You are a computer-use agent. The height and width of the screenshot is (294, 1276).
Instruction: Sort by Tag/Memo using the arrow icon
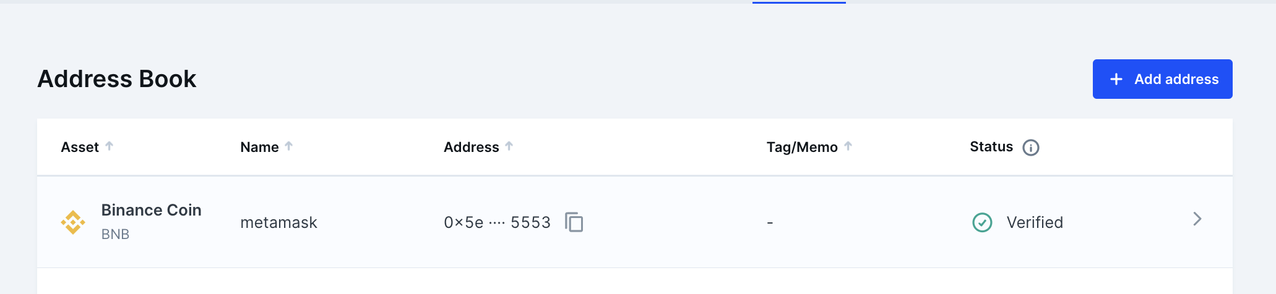click(x=848, y=146)
